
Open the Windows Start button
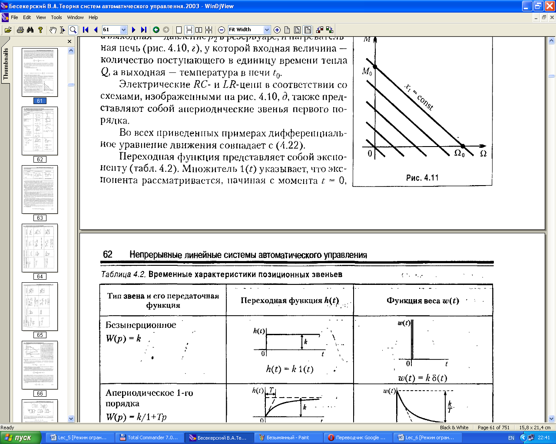(21, 437)
